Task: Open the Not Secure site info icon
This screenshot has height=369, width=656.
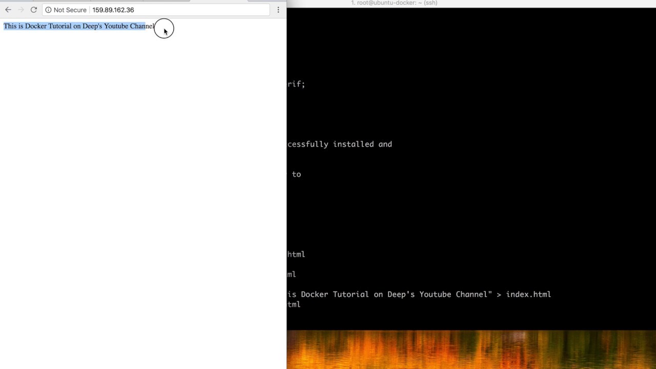Action: point(48,10)
